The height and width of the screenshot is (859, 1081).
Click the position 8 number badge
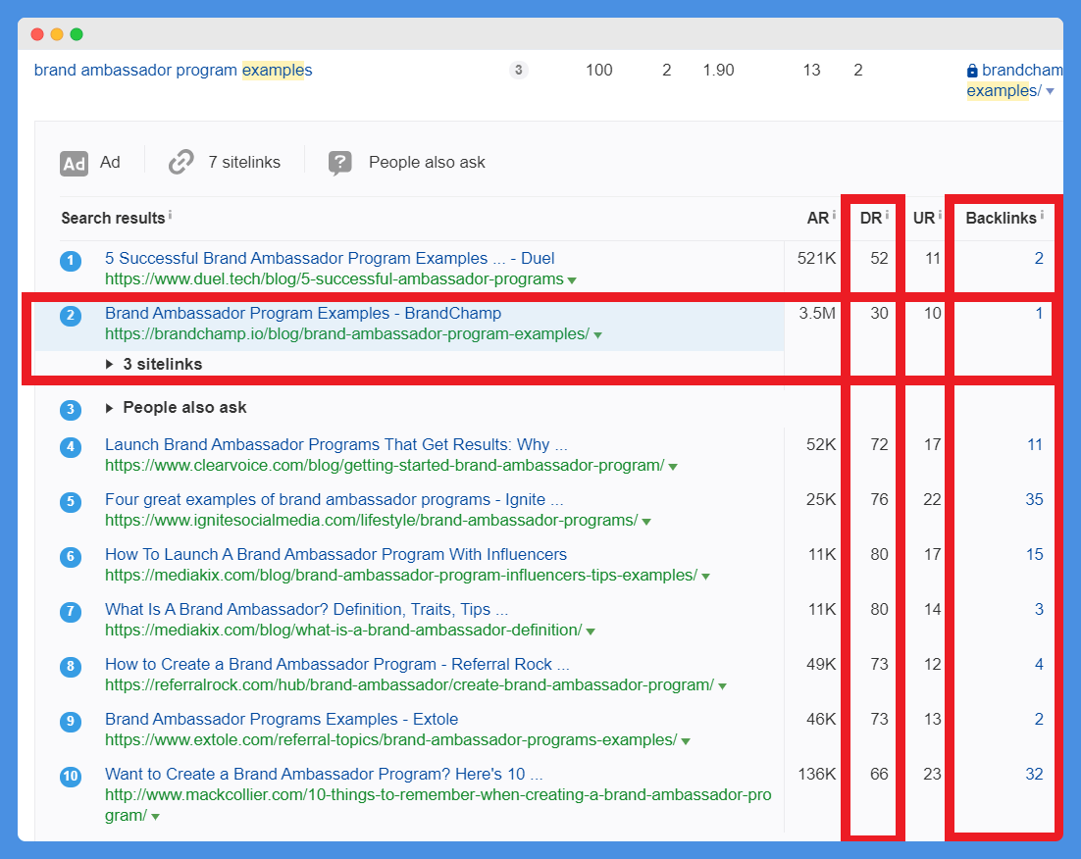coord(71,667)
